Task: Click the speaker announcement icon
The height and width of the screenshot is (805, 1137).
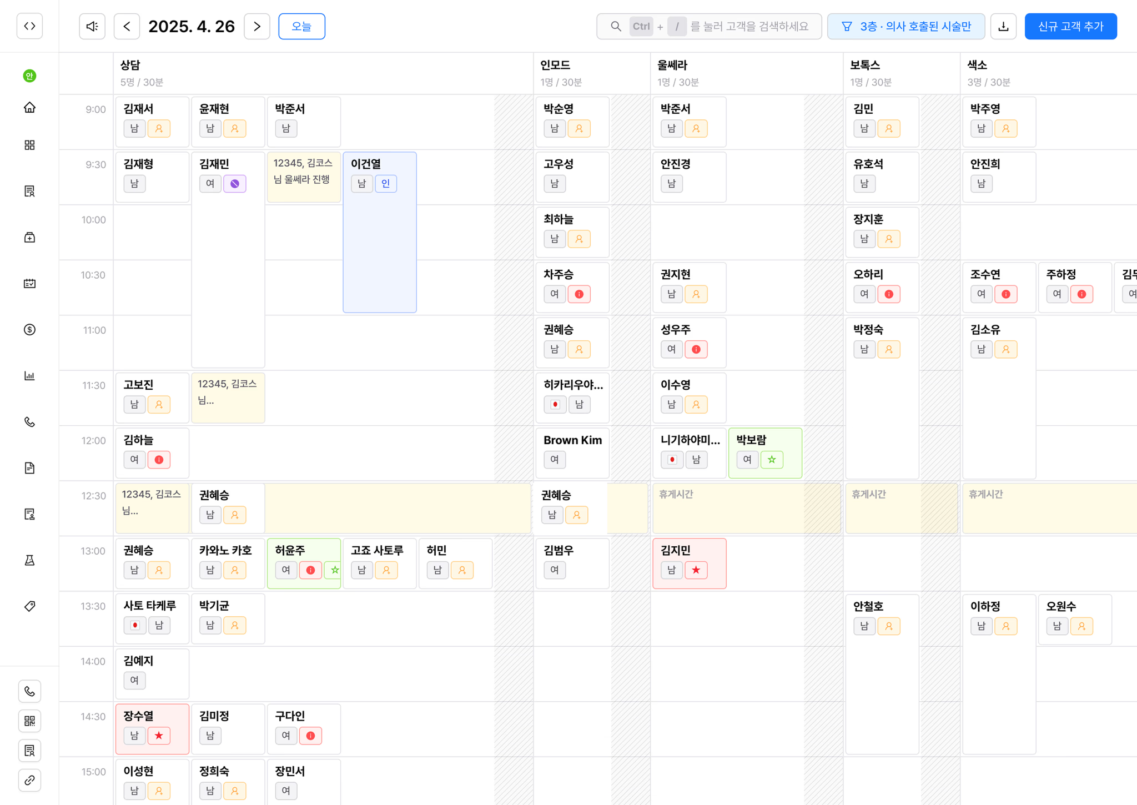Action: click(x=92, y=26)
